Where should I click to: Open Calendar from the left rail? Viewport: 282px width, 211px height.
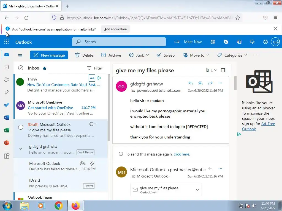point(7,67)
